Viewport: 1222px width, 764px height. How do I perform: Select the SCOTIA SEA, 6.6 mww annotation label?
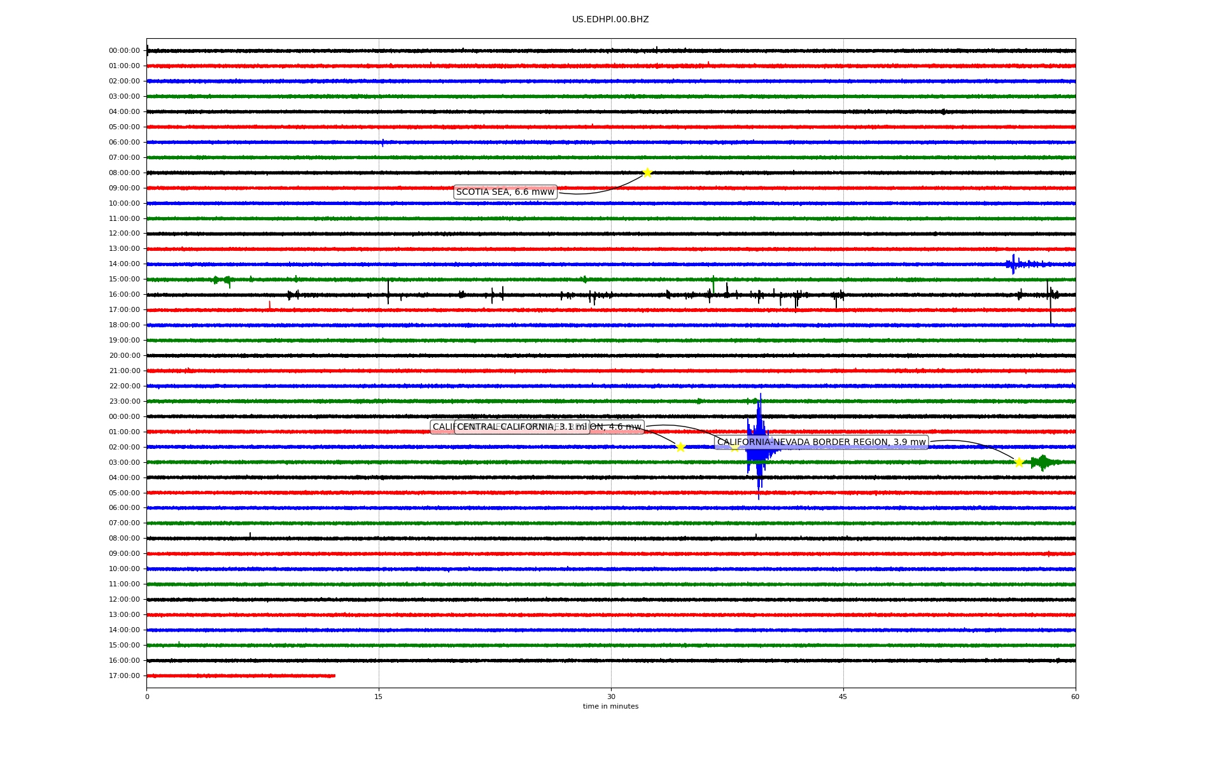[x=505, y=192]
